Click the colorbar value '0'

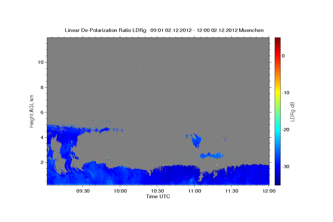[283, 56]
